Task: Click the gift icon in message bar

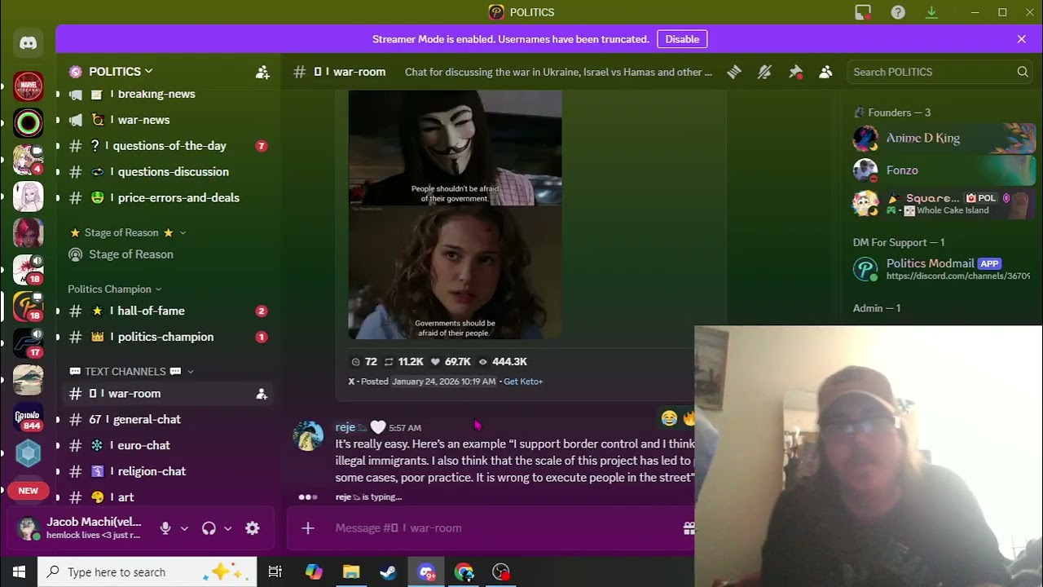Action: [x=689, y=528]
